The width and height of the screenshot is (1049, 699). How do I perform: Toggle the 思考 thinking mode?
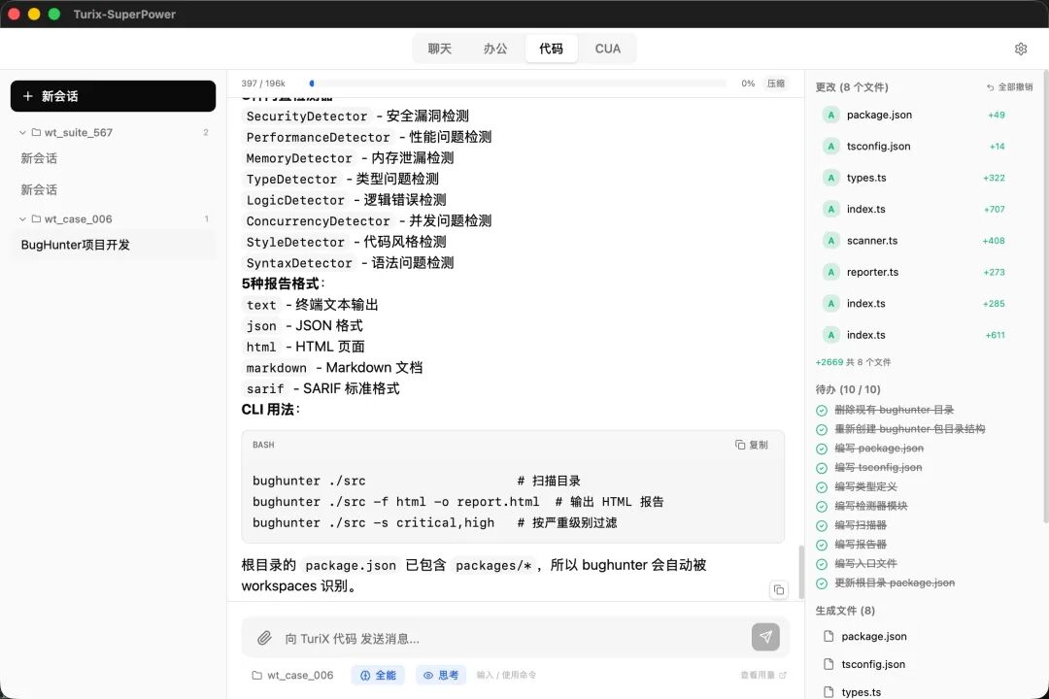point(441,675)
